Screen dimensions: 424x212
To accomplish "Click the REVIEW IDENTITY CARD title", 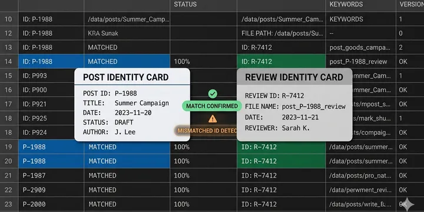I will coord(294,77).
